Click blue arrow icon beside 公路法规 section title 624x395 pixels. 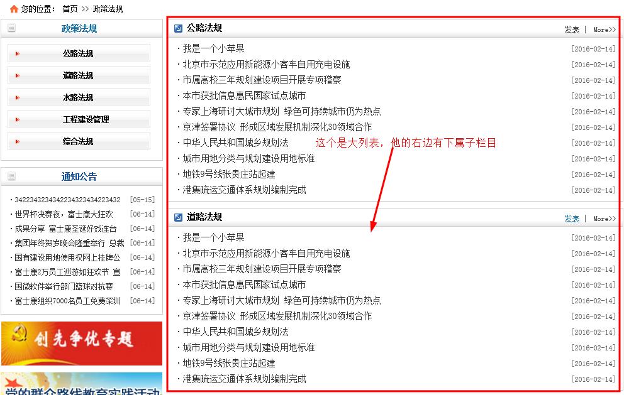click(178, 28)
